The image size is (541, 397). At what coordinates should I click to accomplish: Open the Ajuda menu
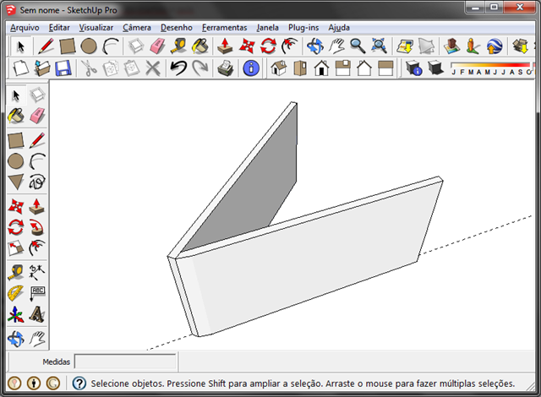[339, 28]
